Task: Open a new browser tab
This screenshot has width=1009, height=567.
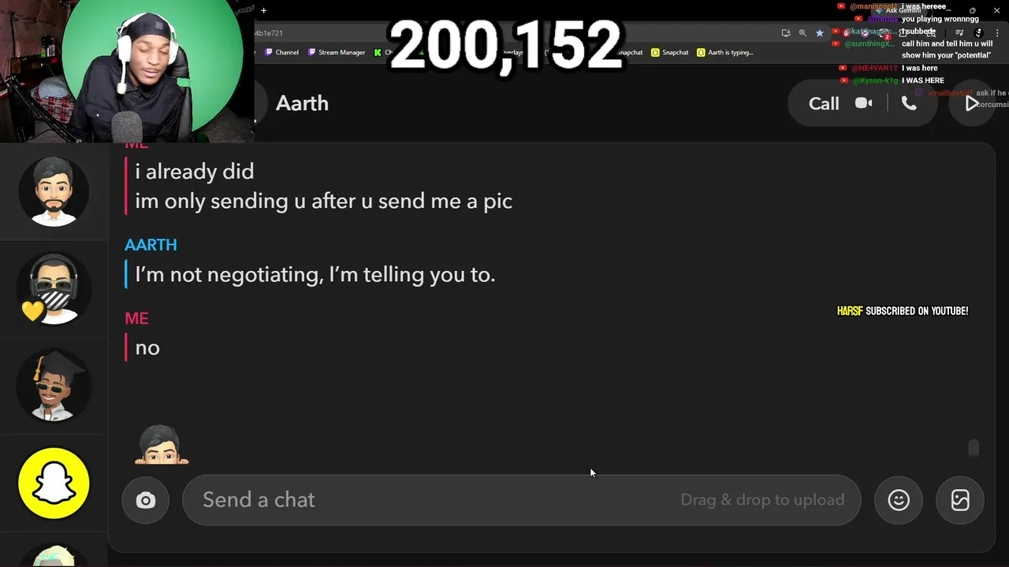Action: (x=263, y=10)
